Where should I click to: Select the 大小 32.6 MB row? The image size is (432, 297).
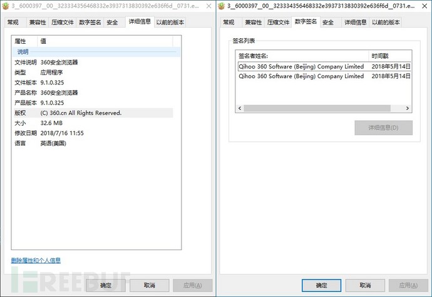point(93,123)
